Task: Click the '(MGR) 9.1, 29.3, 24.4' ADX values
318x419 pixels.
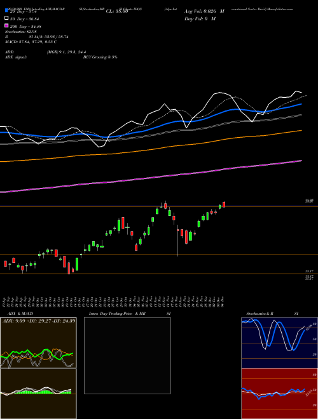Action: (66, 52)
